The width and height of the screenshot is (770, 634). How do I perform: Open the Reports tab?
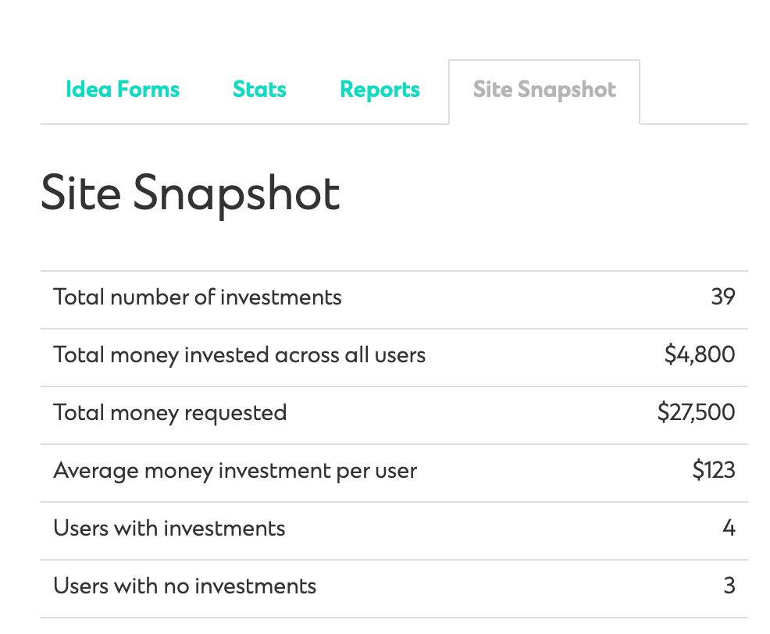tap(380, 90)
